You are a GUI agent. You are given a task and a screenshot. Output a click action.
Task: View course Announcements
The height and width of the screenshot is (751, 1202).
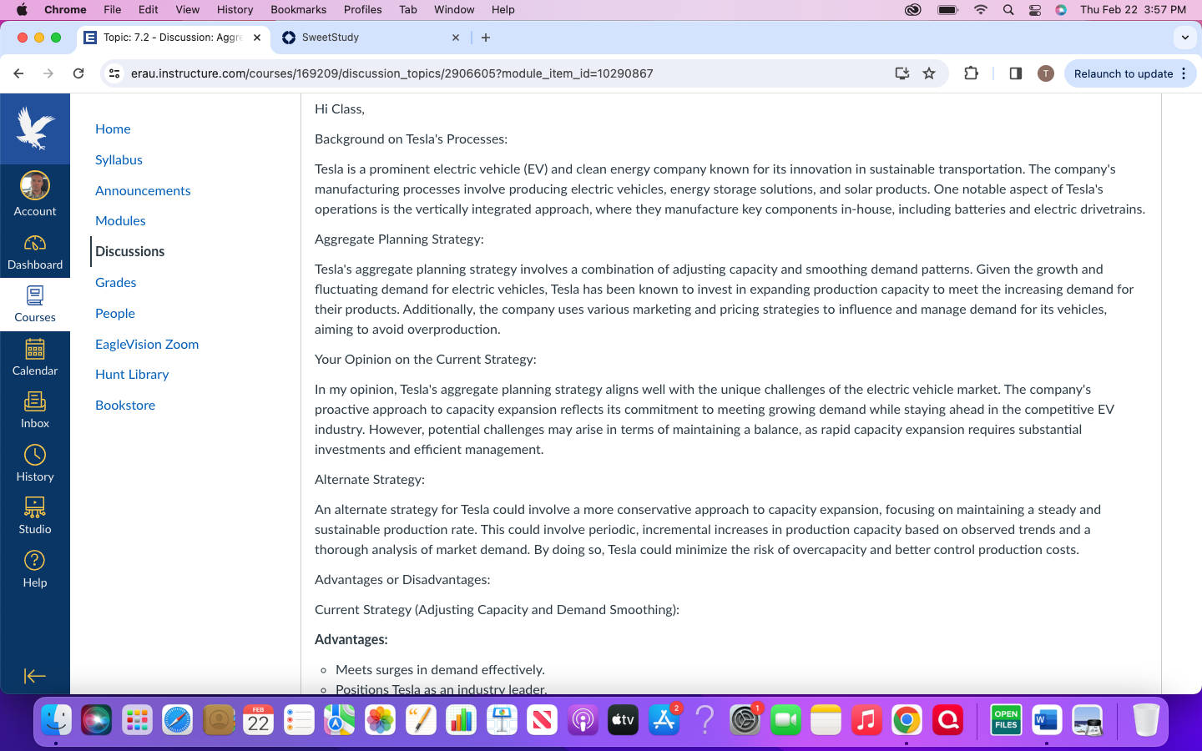click(x=143, y=190)
